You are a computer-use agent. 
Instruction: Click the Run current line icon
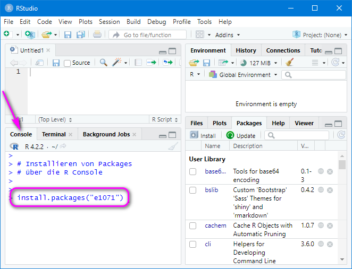[151, 63]
